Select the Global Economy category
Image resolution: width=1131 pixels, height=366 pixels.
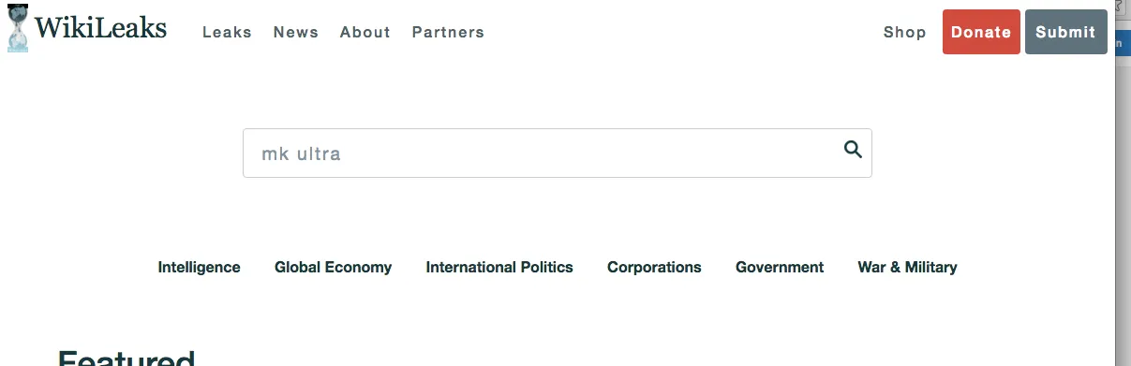(x=333, y=267)
